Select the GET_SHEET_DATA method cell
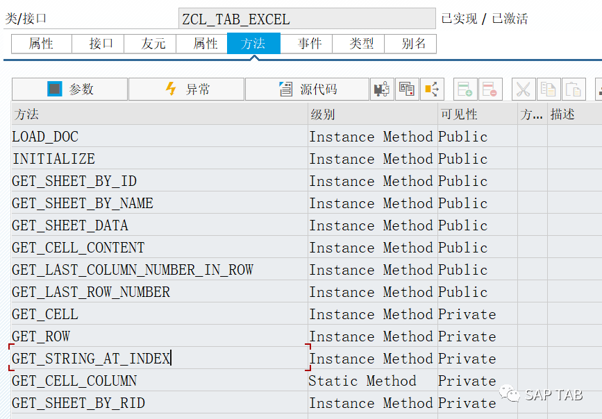 click(x=160, y=225)
